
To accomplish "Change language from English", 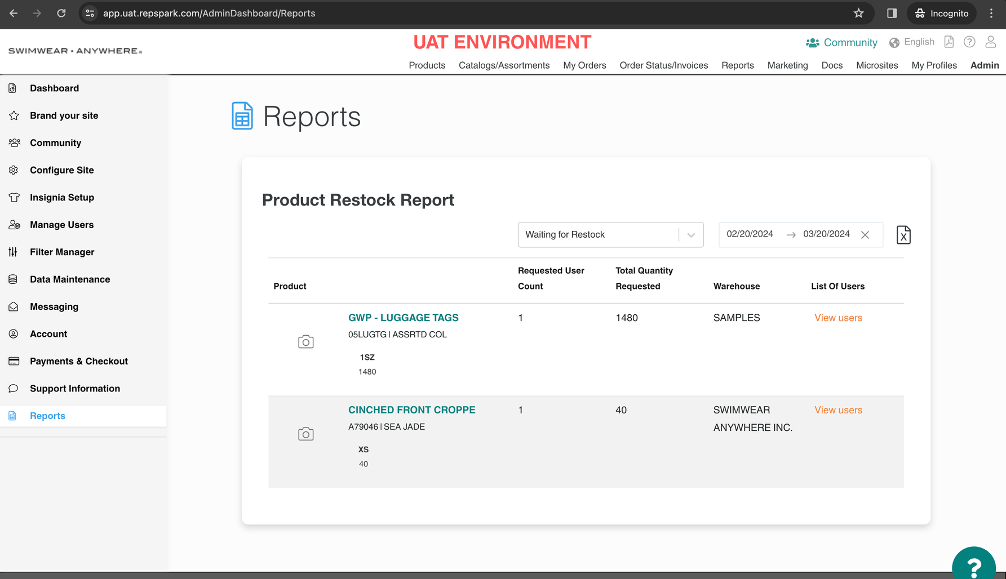I will tap(919, 42).
